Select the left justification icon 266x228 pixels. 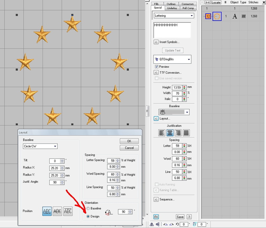point(162,132)
